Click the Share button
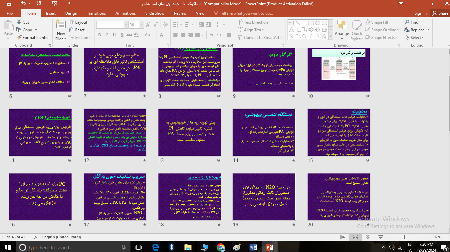The width and height of the screenshot is (450, 252). tap(440, 13)
